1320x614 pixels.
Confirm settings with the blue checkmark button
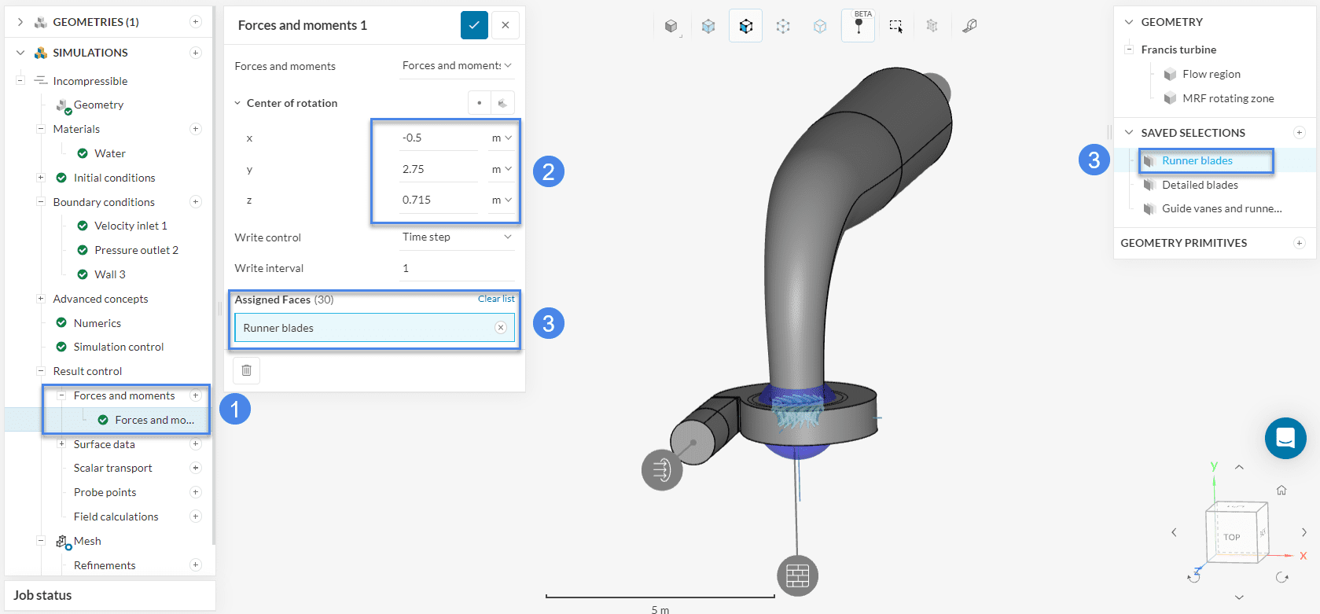click(474, 25)
